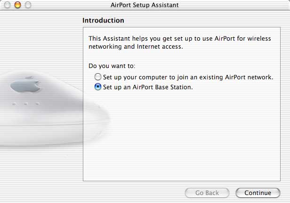Click the Continue button
Screen dimensions: 290x203
tap(258, 193)
